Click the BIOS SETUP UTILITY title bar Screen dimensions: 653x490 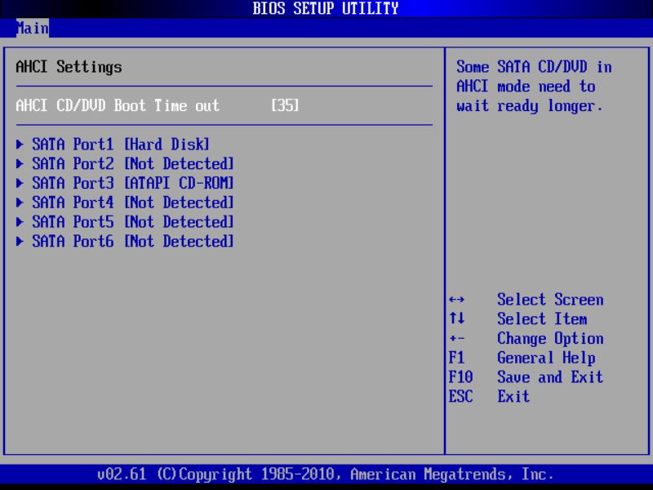326,8
